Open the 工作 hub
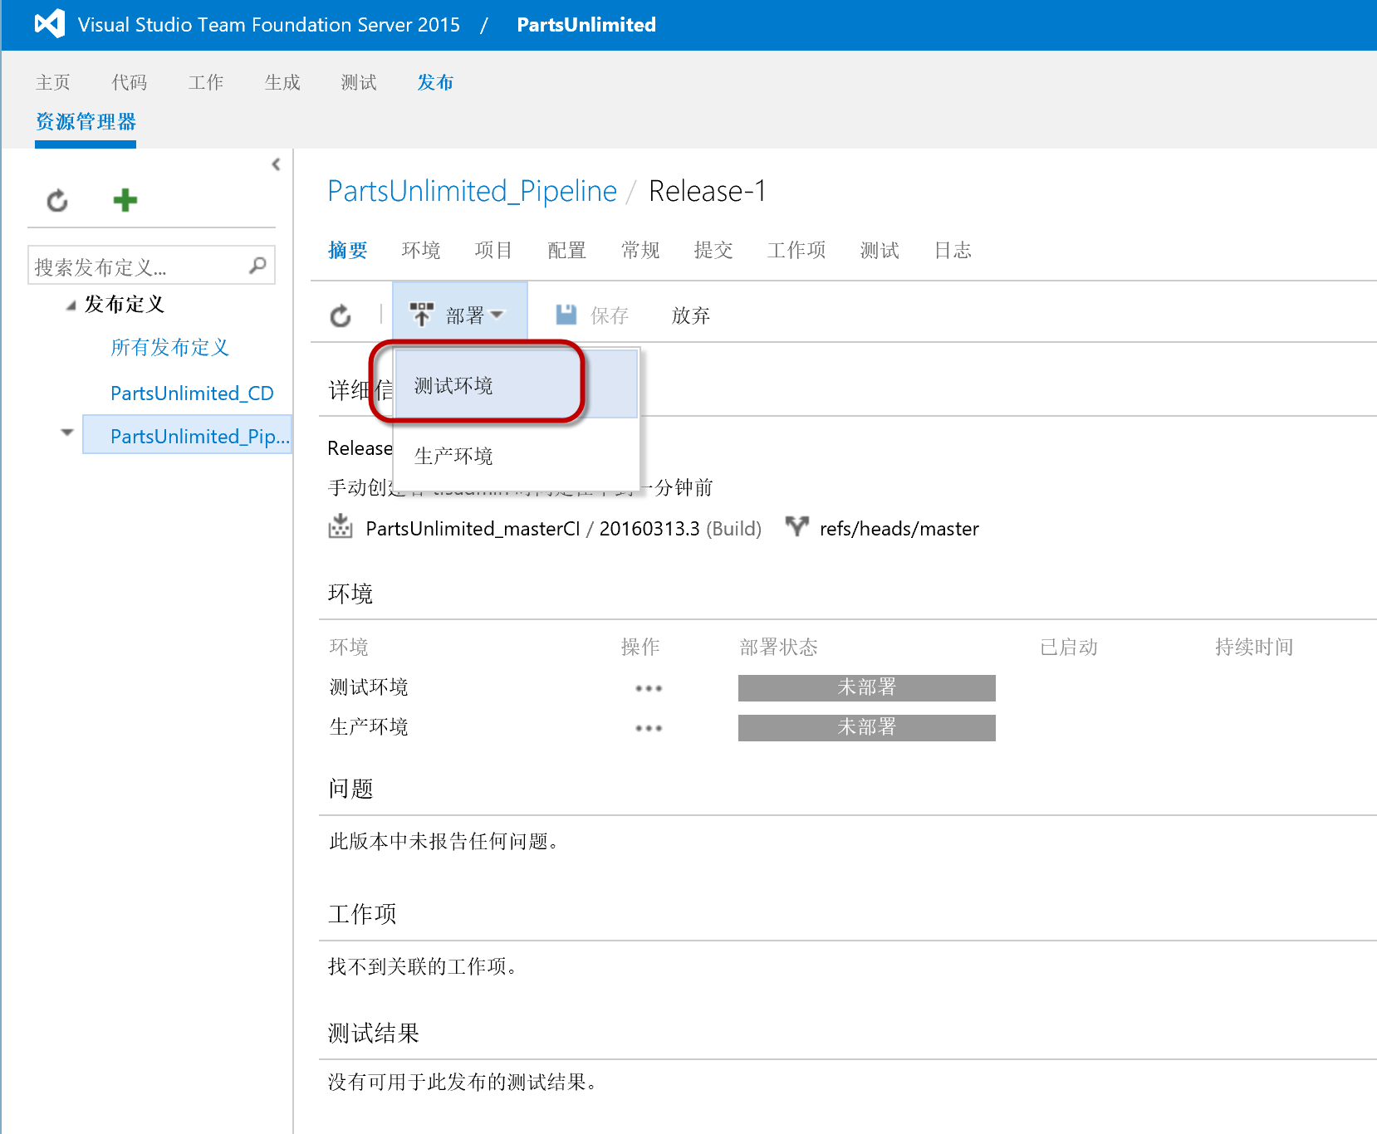This screenshot has width=1377, height=1134. tap(206, 82)
